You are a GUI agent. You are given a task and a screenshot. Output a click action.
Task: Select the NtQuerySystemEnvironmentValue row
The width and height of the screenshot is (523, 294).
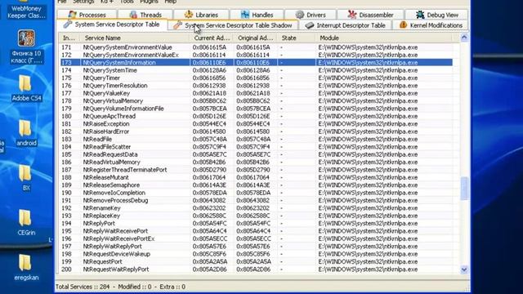256,47
